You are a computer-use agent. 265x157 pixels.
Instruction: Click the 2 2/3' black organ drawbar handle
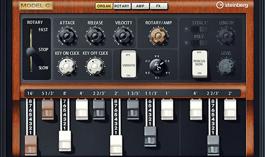tap(99, 110)
